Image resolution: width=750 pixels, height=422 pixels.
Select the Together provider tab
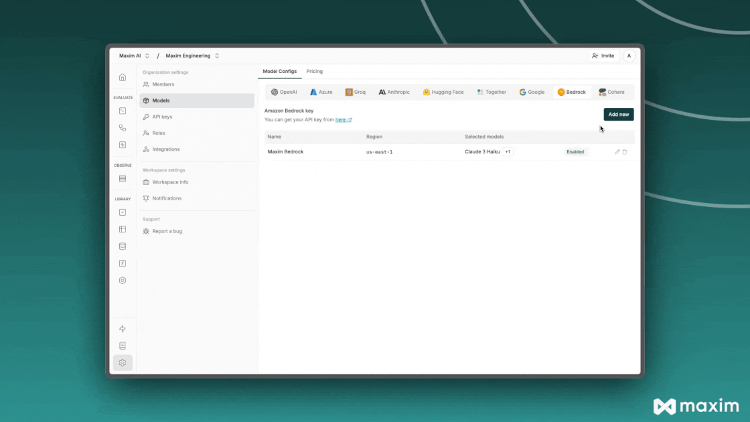(x=492, y=92)
